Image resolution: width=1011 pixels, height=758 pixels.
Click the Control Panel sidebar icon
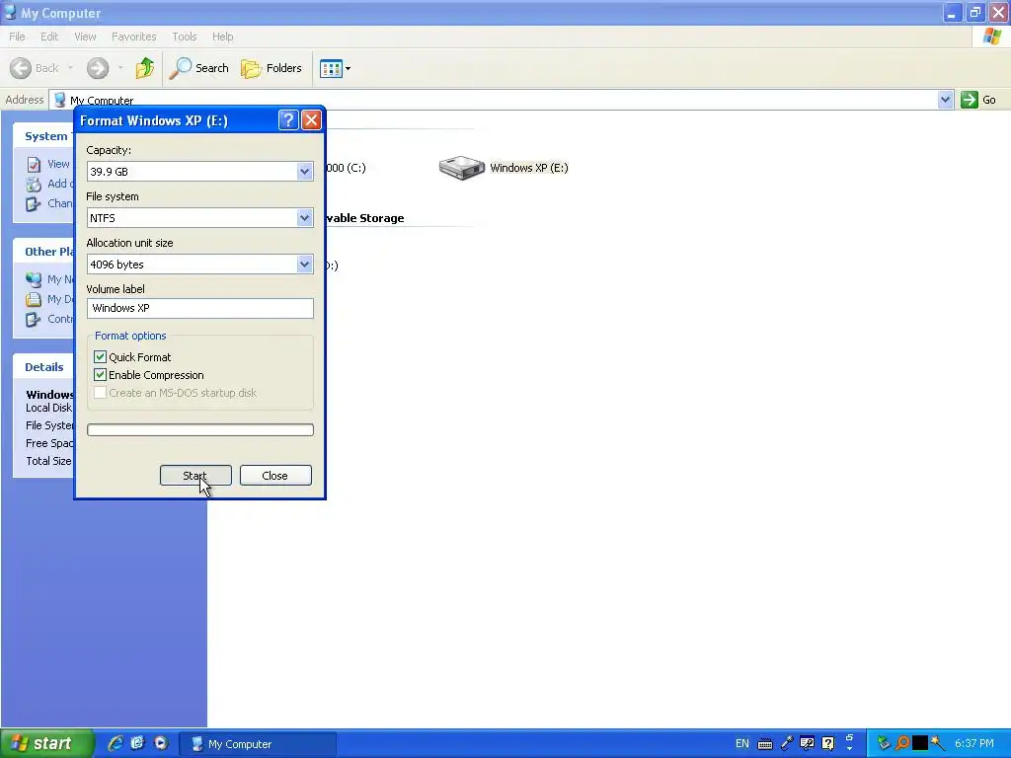coord(34,320)
